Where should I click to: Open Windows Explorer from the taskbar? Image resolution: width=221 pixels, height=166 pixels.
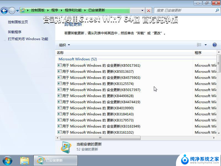25,161
